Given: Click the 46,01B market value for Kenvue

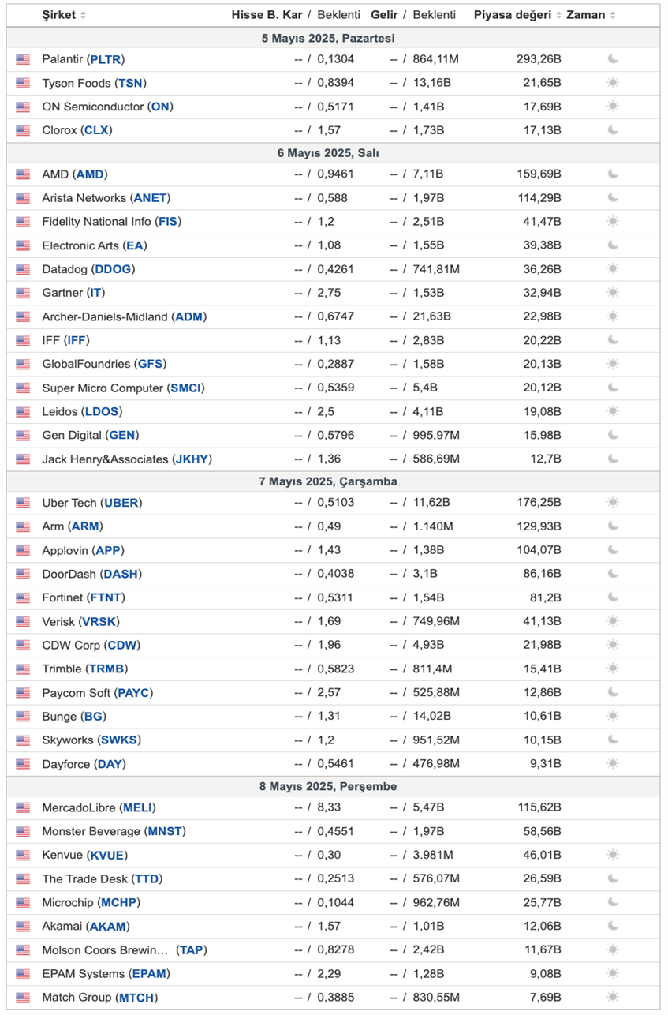Looking at the screenshot, I should (x=543, y=855).
